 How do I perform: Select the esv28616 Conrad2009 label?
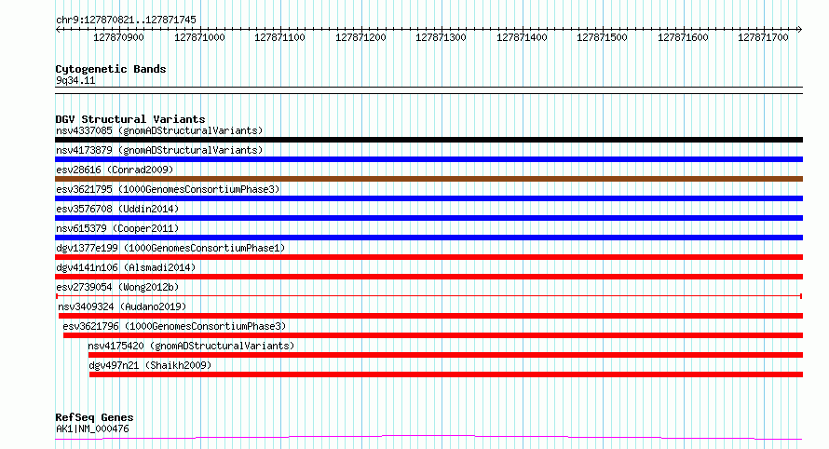click(115, 170)
